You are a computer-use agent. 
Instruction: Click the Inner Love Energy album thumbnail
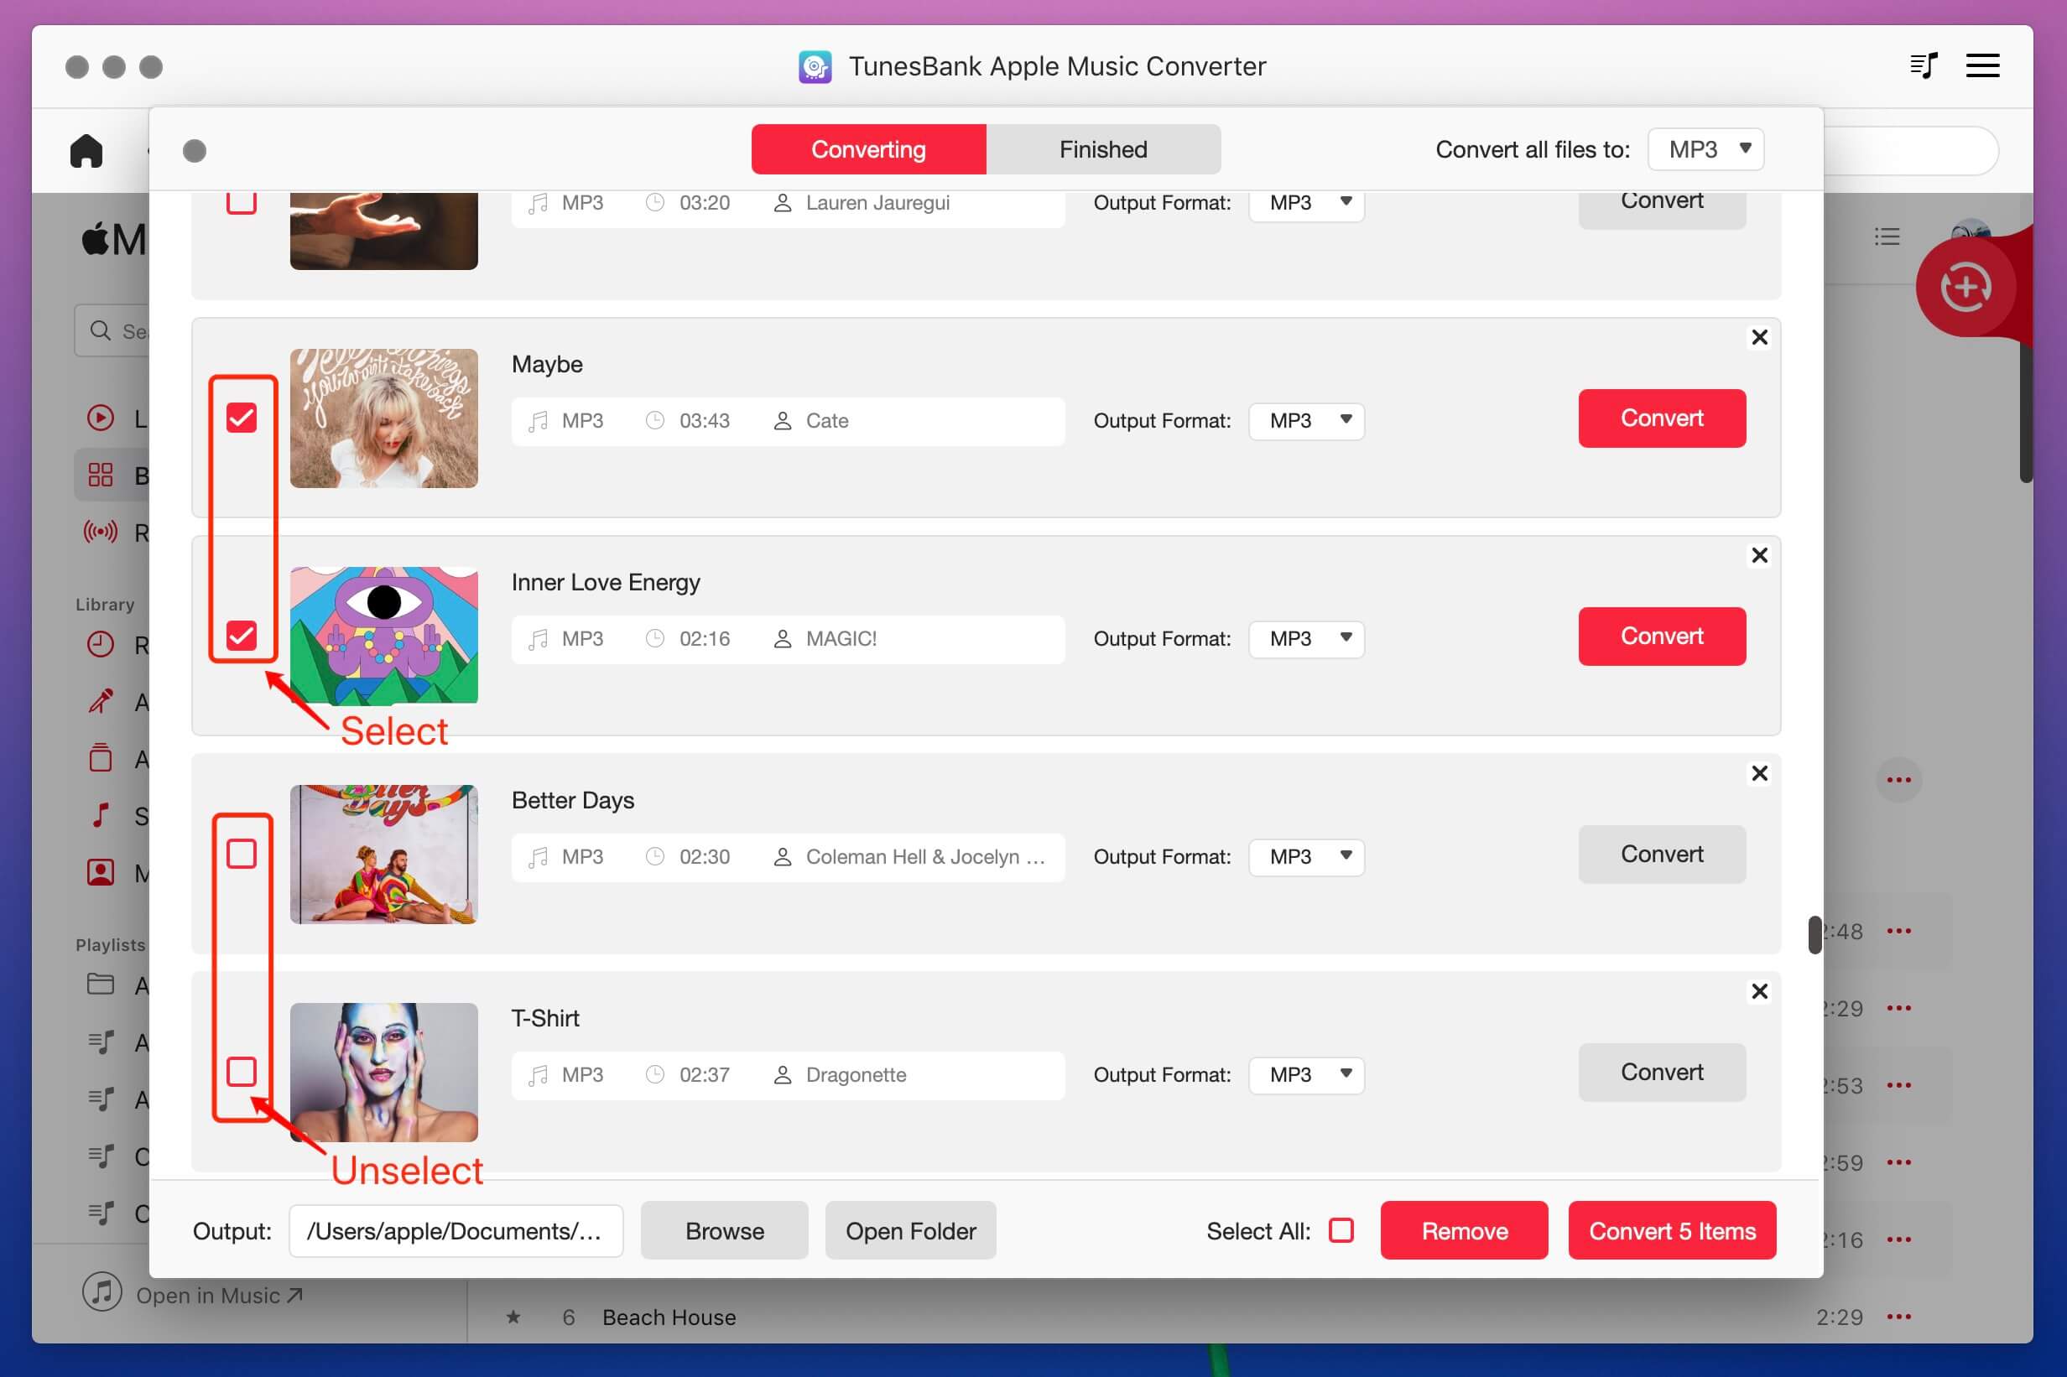(x=383, y=637)
